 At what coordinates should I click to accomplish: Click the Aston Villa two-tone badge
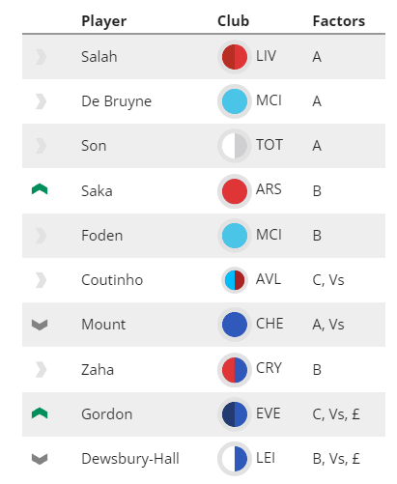(x=235, y=280)
